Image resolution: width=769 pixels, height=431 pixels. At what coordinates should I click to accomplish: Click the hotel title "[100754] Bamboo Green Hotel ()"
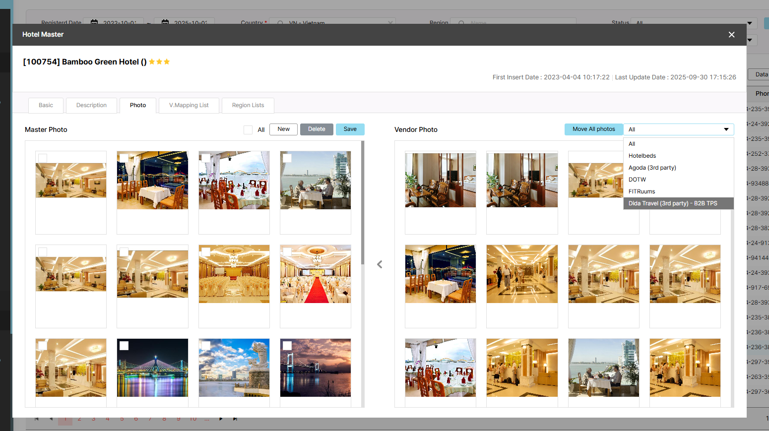tap(85, 62)
